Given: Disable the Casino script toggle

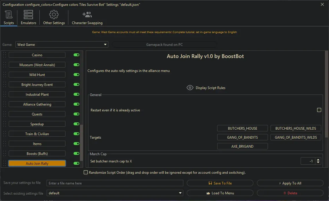Looking at the screenshot, I should [76, 55].
